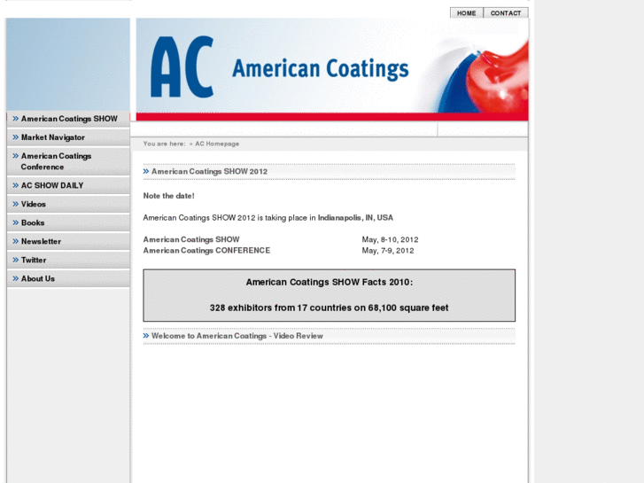
Task: Click the arrow icon beside Books
Action: pos(16,222)
